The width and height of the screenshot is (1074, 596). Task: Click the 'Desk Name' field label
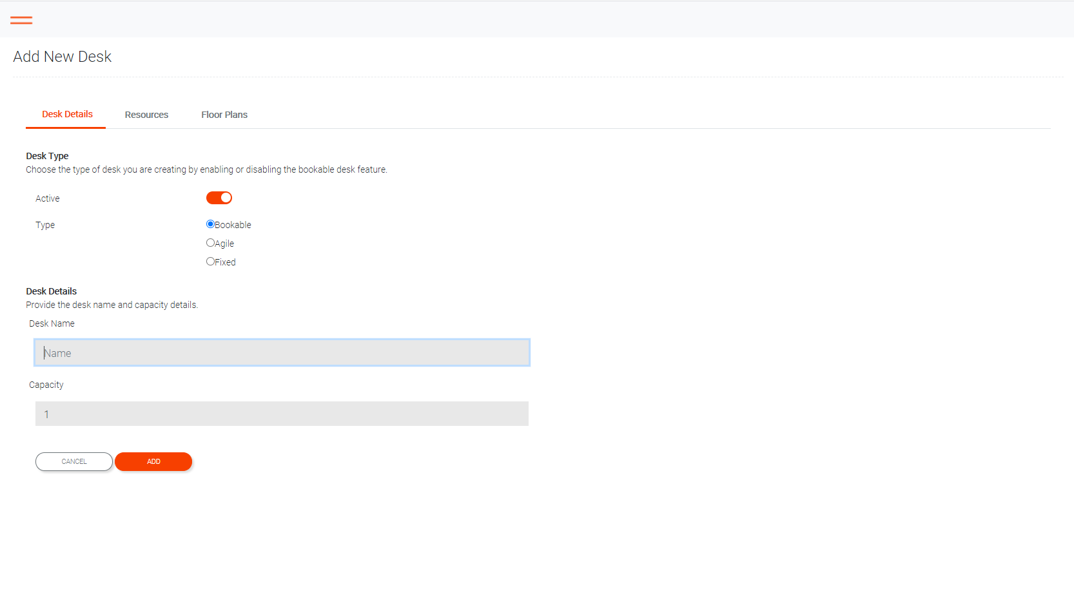pyautogui.click(x=52, y=323)
